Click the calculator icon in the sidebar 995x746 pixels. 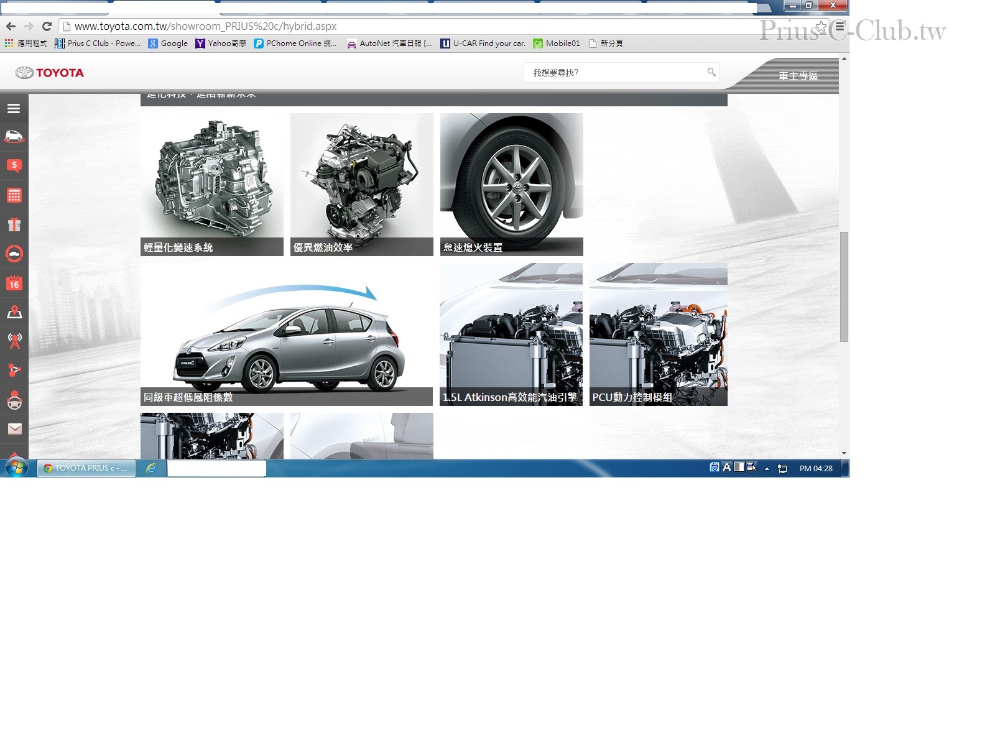coord(14,195)
